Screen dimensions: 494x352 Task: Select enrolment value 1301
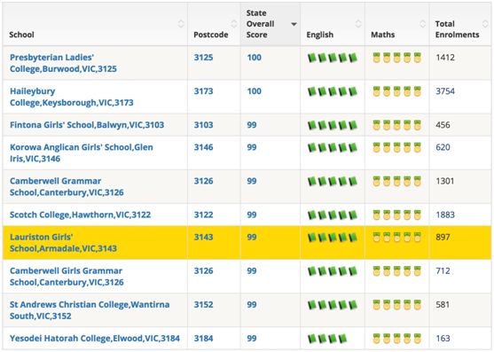pos(445,181)
